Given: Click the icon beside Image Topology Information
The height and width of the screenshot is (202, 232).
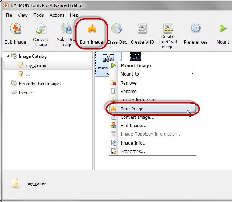Looking at the screenshot, I should click(113, 134).
